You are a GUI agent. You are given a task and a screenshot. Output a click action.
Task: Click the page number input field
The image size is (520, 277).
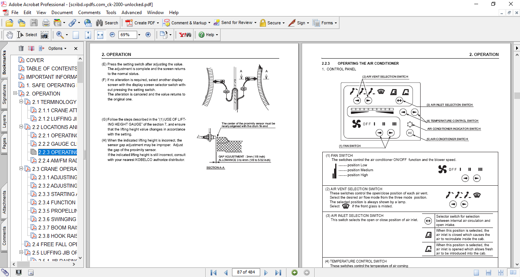point(246,272)
